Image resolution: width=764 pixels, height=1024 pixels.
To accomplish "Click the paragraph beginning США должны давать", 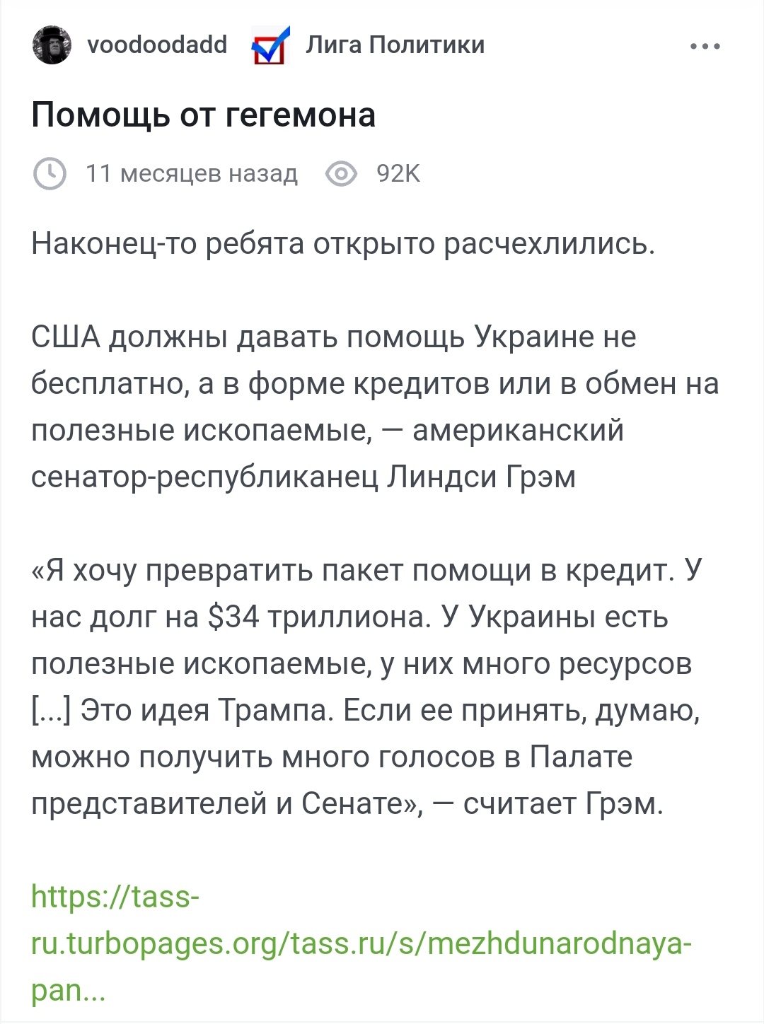I will click(333, 337).
